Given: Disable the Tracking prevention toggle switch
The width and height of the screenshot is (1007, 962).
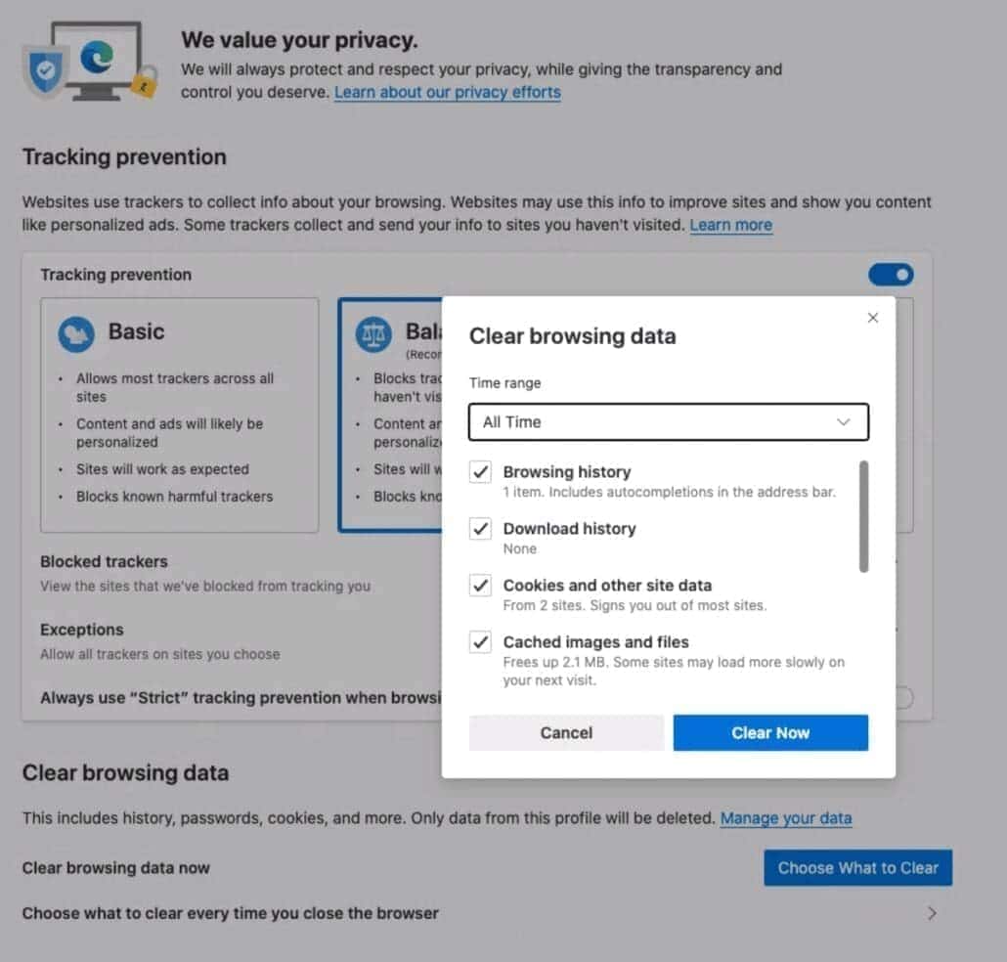Looking at the screenshot, I should pyautogui.click(x=890, y=275).
